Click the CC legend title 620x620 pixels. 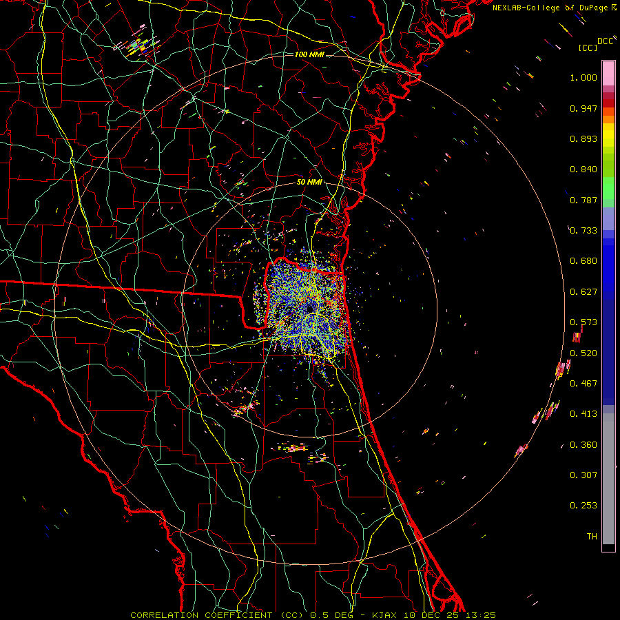[x=588, y=48]
